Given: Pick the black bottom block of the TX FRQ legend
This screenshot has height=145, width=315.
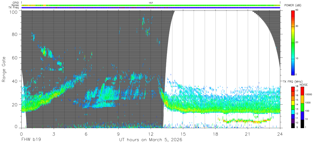Looking at the screenshot, I should click(293, 125).
